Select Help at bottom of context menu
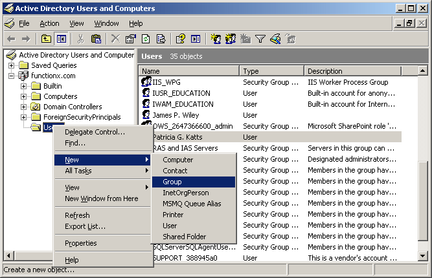 102,260
